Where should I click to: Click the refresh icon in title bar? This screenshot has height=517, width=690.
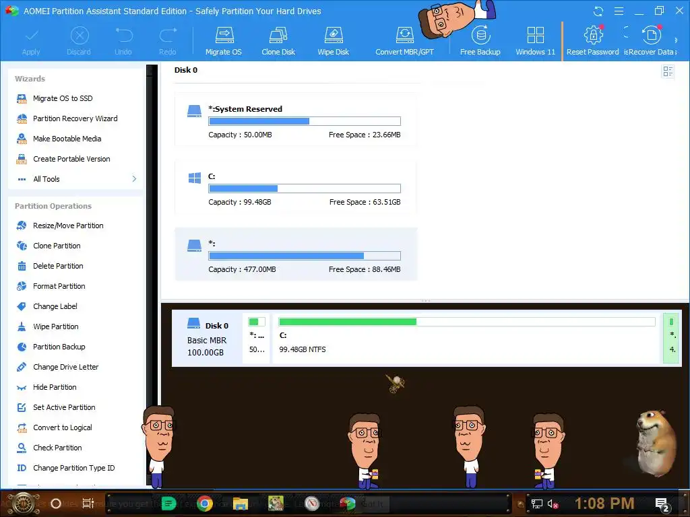[598, 11]
